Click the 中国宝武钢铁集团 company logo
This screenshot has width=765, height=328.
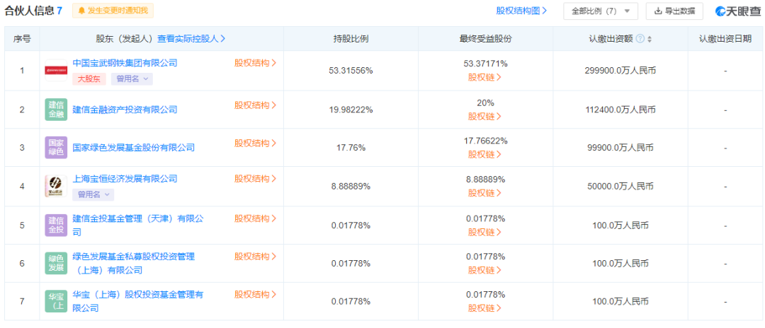coord(56,70)
